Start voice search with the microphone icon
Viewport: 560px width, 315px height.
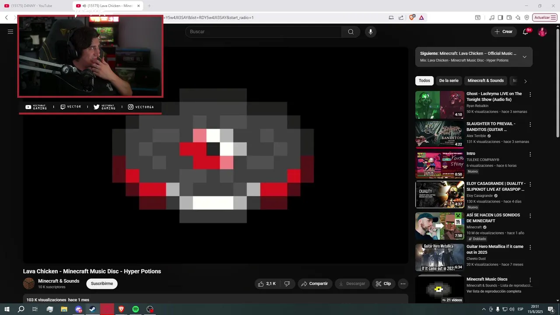point(371,31)
